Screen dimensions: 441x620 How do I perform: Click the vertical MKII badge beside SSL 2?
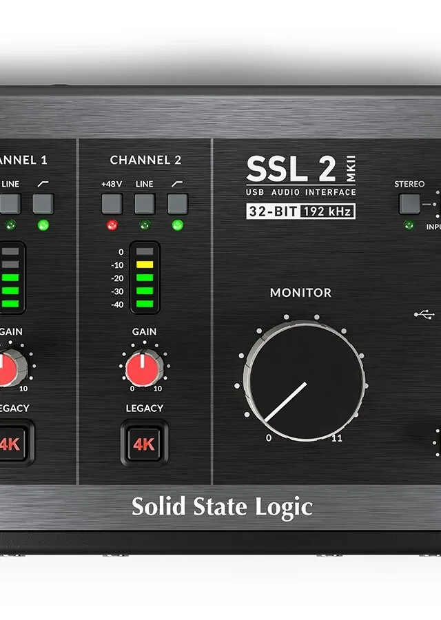click(351, 169)
